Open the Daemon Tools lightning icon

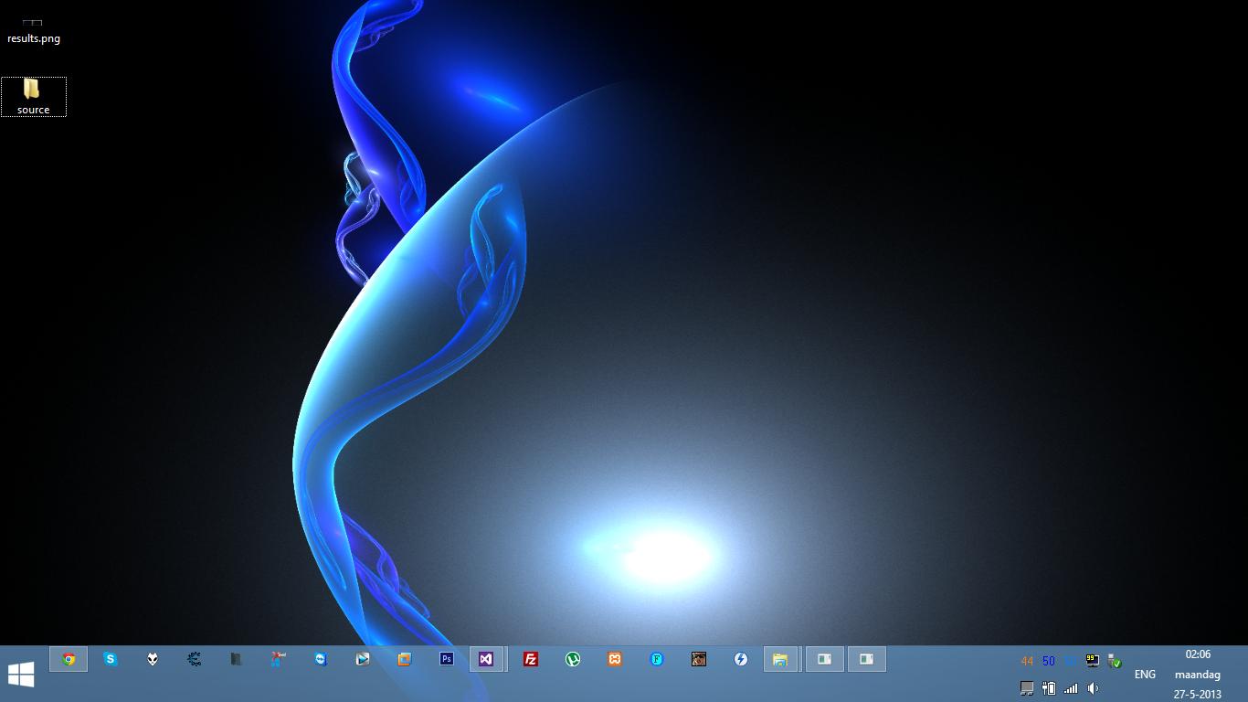[741, 659]
